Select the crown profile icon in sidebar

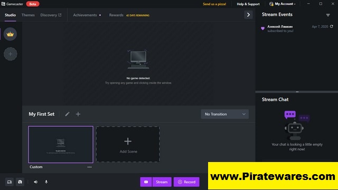[10, 34]
